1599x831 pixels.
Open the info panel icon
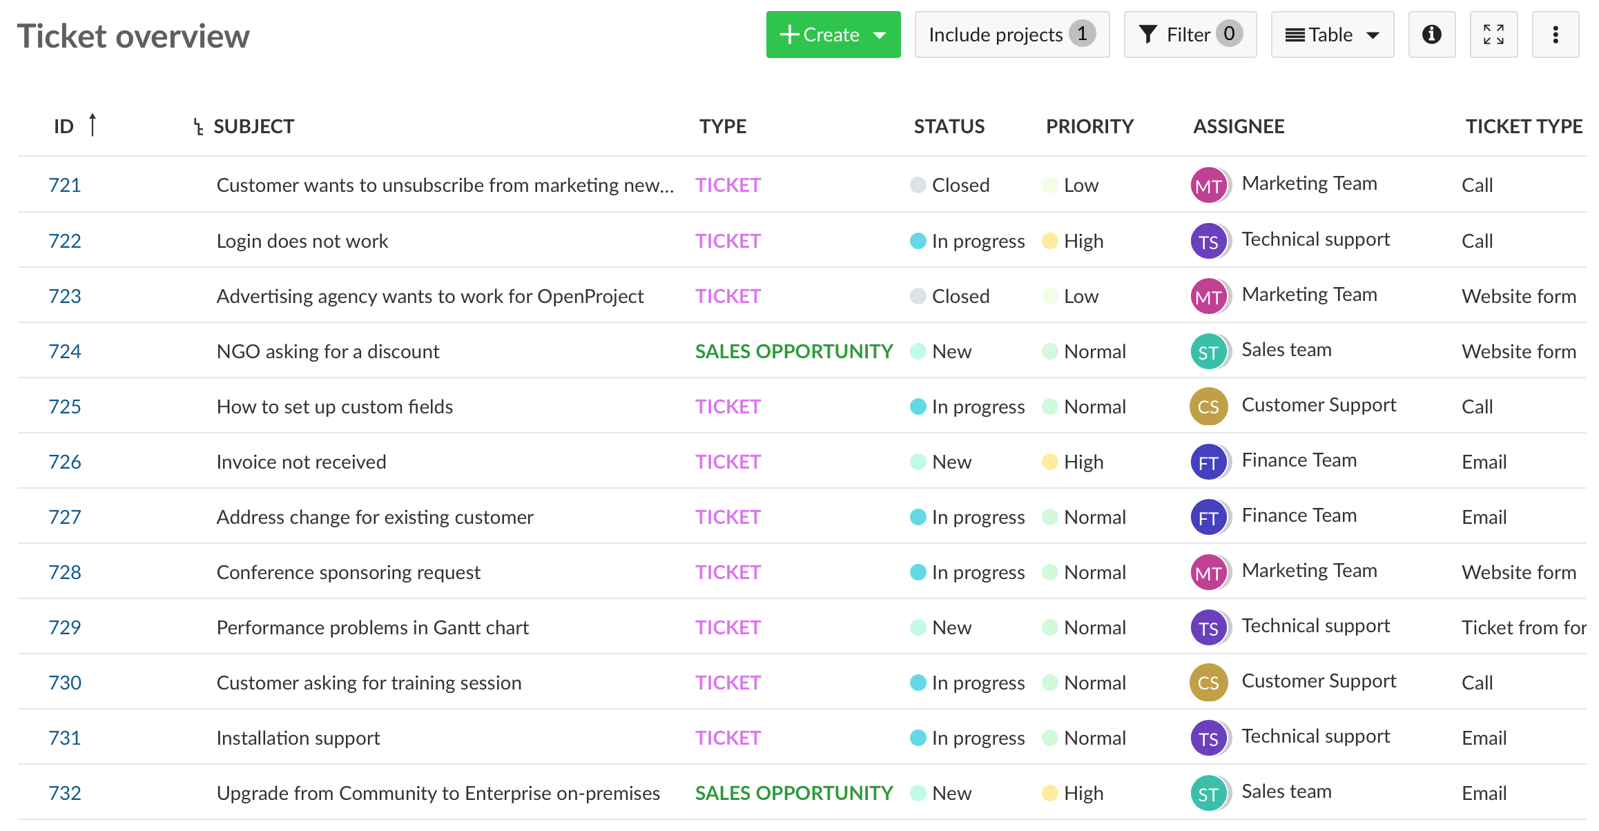[1432, 35]
